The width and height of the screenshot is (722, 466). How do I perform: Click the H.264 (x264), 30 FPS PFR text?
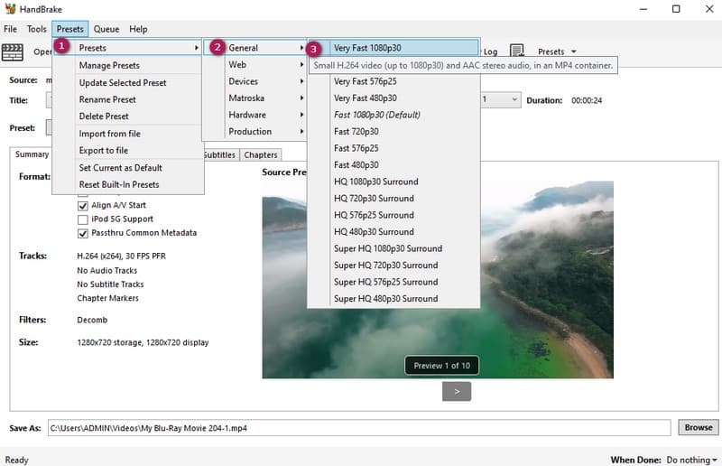[121, 256]
